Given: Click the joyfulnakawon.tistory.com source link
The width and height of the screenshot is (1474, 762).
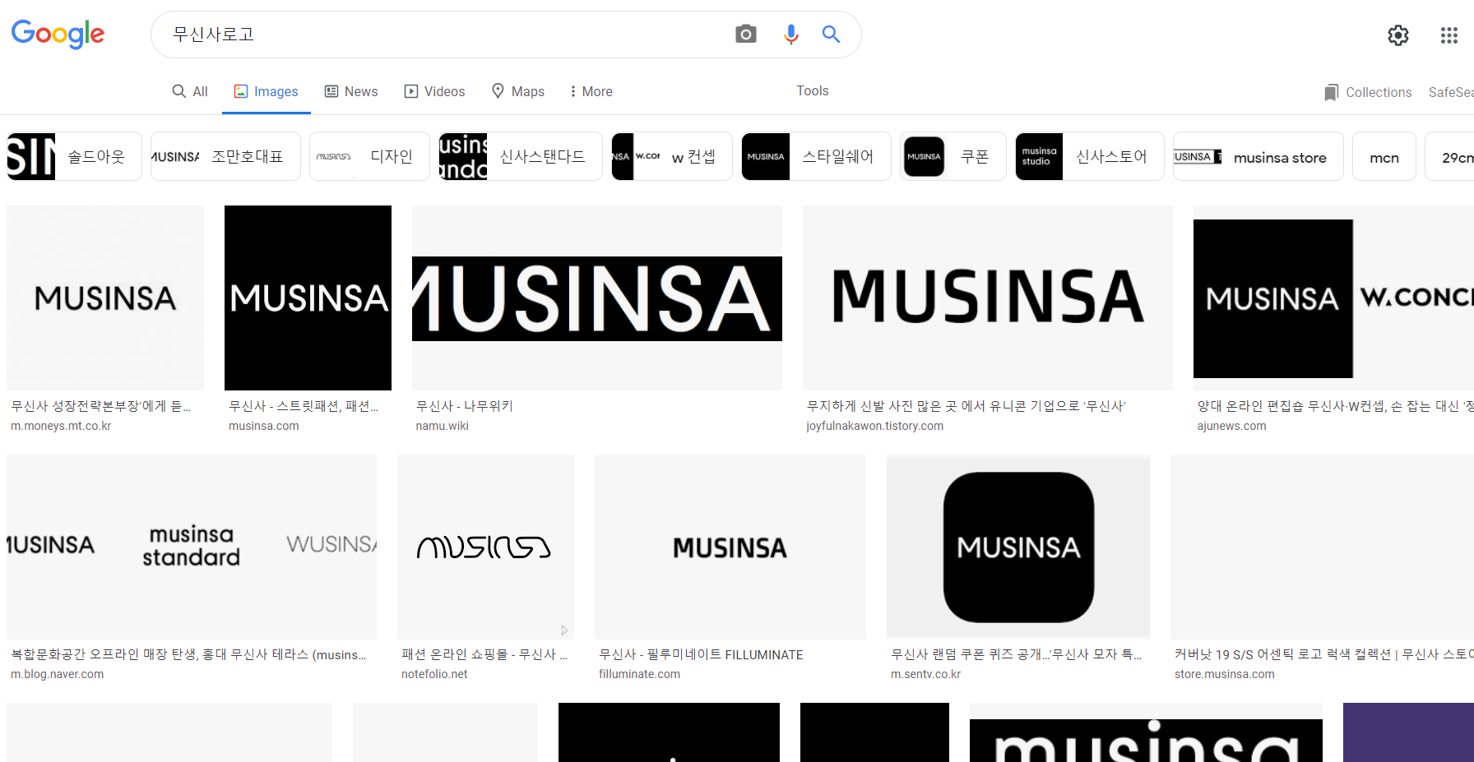Looking at the screenshot, I should click(x=874, y=426).
